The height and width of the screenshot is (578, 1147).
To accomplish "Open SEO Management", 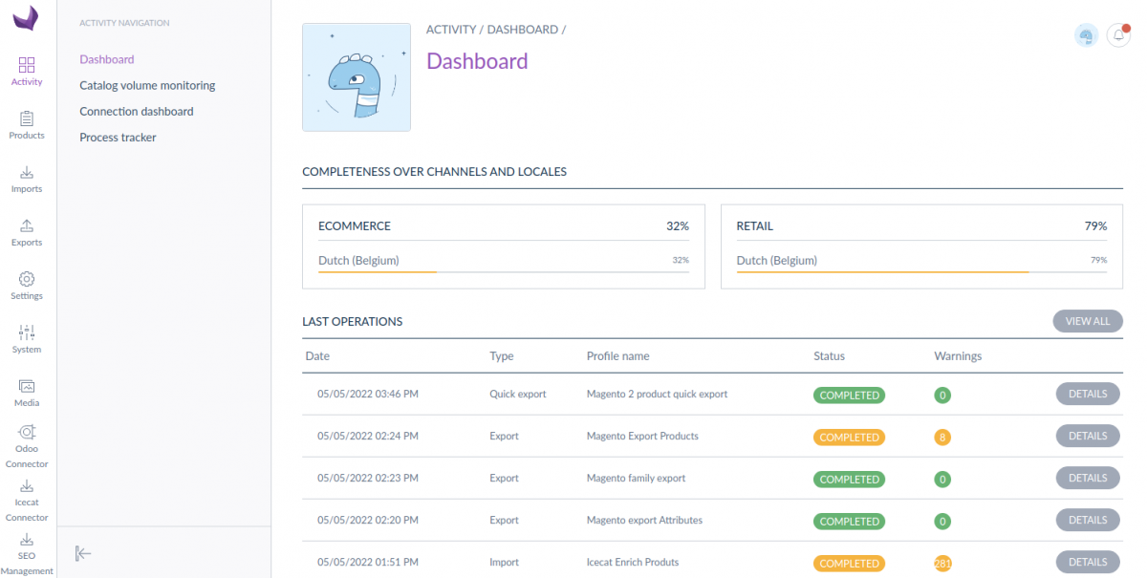I will coord(27,554).
